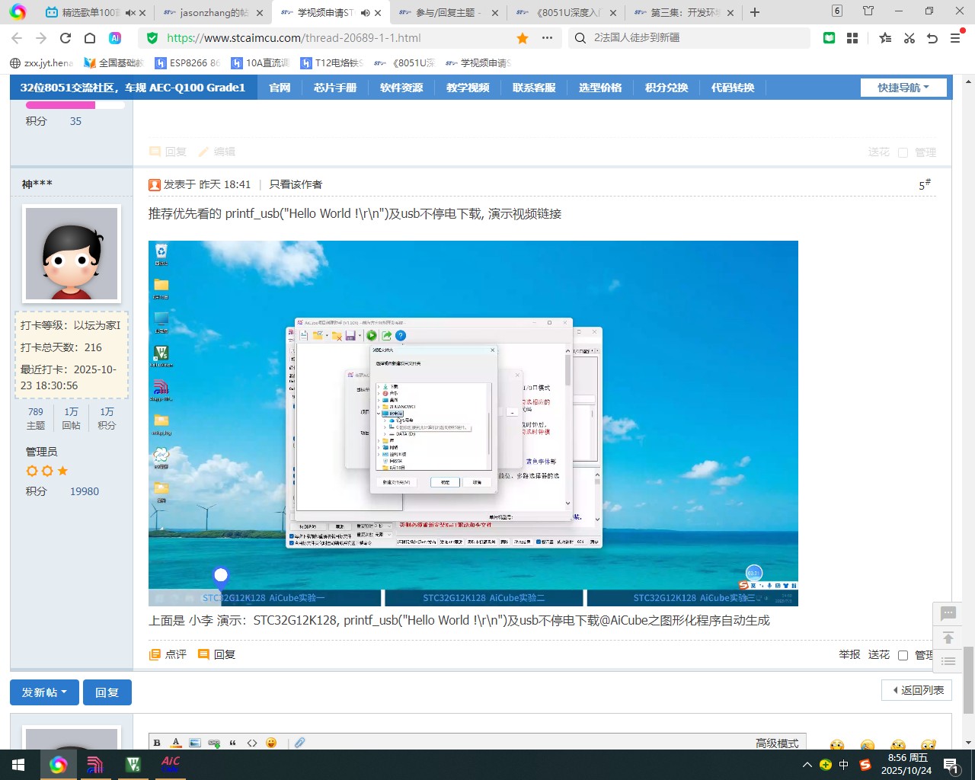Screen dimensions: 975x780
Task: Open the STC32G12K128 AiCube实验二 video
Action: click(484, 597)
